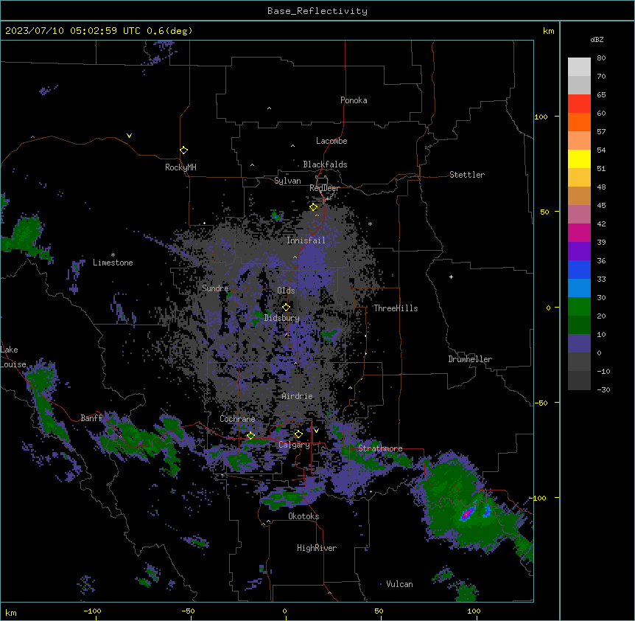Select the Cochrane label
This screenshot has width=635, height=621.
click(237, 419)
